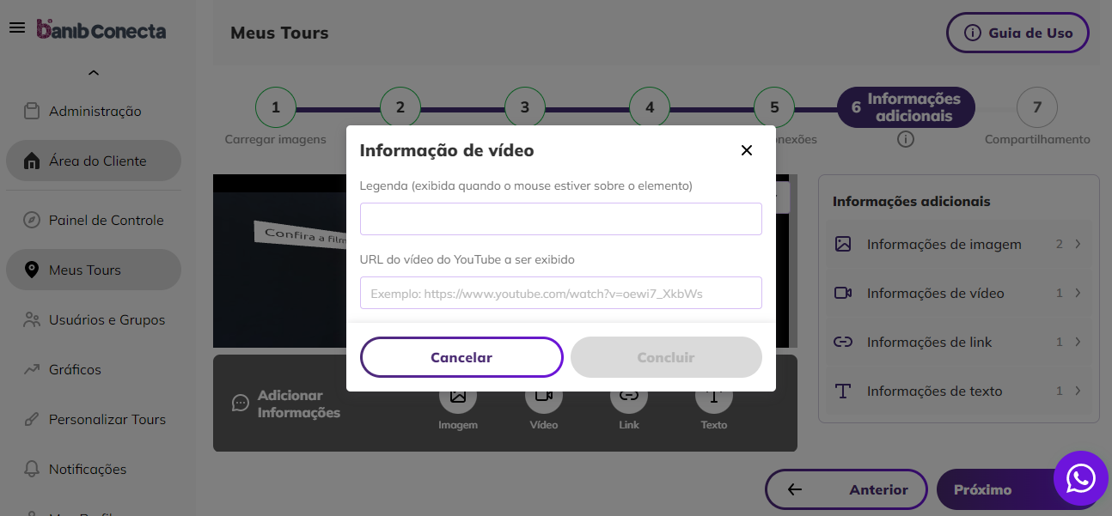Select Meus Tours in the sidebar
1112x516 pixels.
tap(94, 270)
